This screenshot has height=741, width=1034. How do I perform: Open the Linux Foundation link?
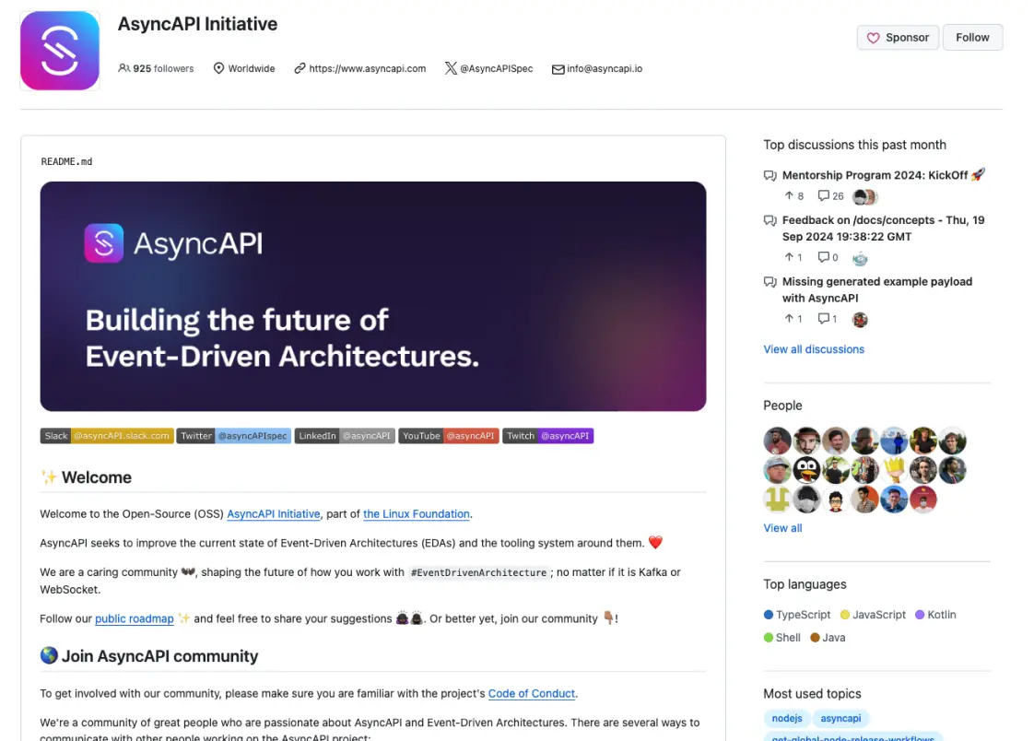pyautogui.click(x=416, y=514)
